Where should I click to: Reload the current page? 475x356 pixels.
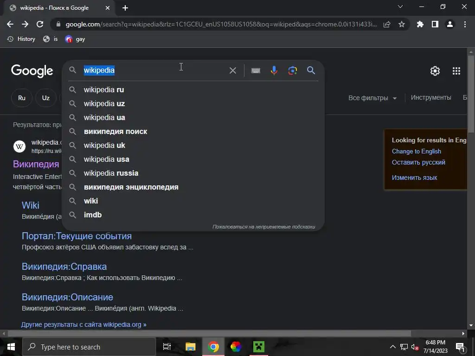(40, 24)
